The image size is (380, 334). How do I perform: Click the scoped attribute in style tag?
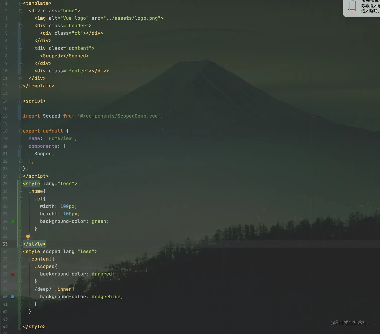click(x=52, y=252)
